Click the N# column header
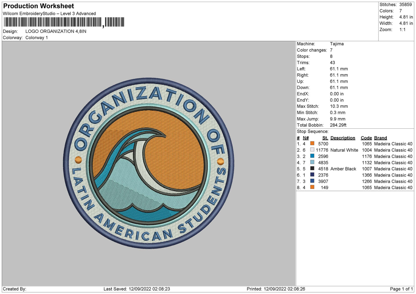416x294 pixels. [x=306, y=138]
